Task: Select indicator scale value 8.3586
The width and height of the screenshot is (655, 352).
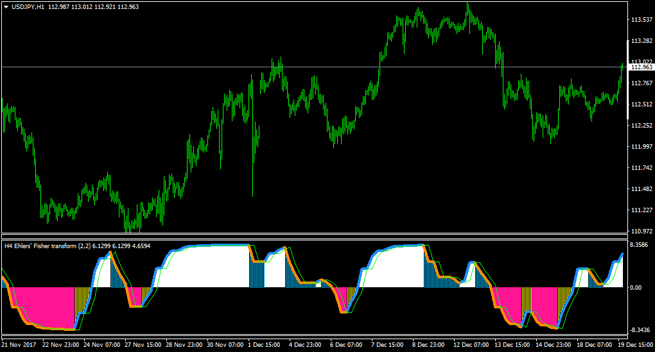Action: (x=639, y=245)
